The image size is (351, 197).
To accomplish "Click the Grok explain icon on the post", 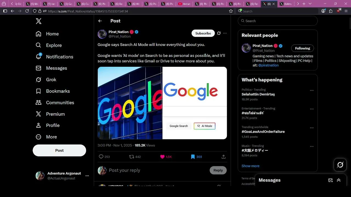I will pyautogui.click(x=219, y=33).
